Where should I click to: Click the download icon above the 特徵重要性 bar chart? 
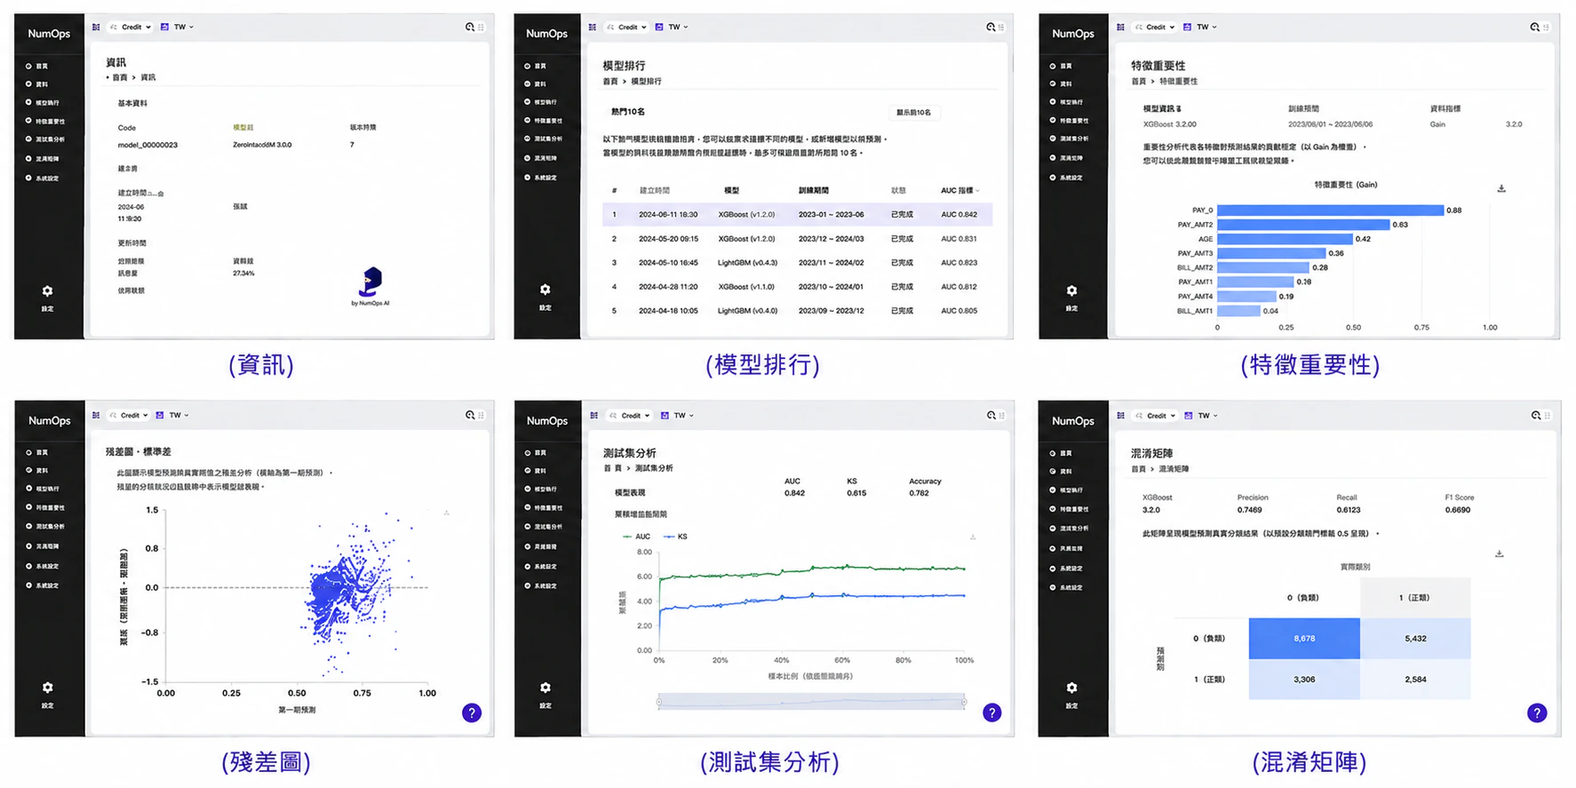(1501, 188)
